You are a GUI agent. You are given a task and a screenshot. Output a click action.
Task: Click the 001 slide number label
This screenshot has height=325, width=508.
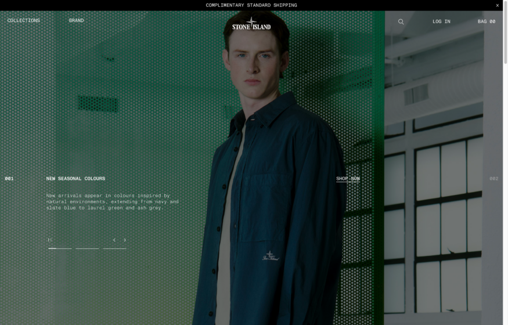[9, 179]
